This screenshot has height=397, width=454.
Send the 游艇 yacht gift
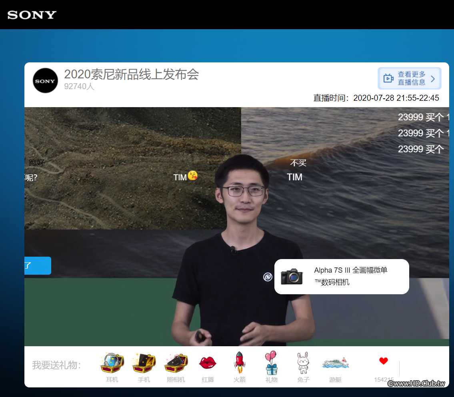point(335,363)
